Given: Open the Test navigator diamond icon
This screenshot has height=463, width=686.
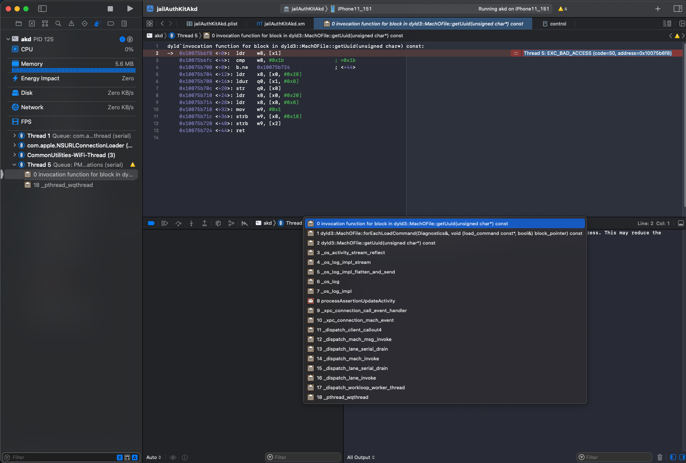Looking at the screenshot, I should click(x=84, y=24).
